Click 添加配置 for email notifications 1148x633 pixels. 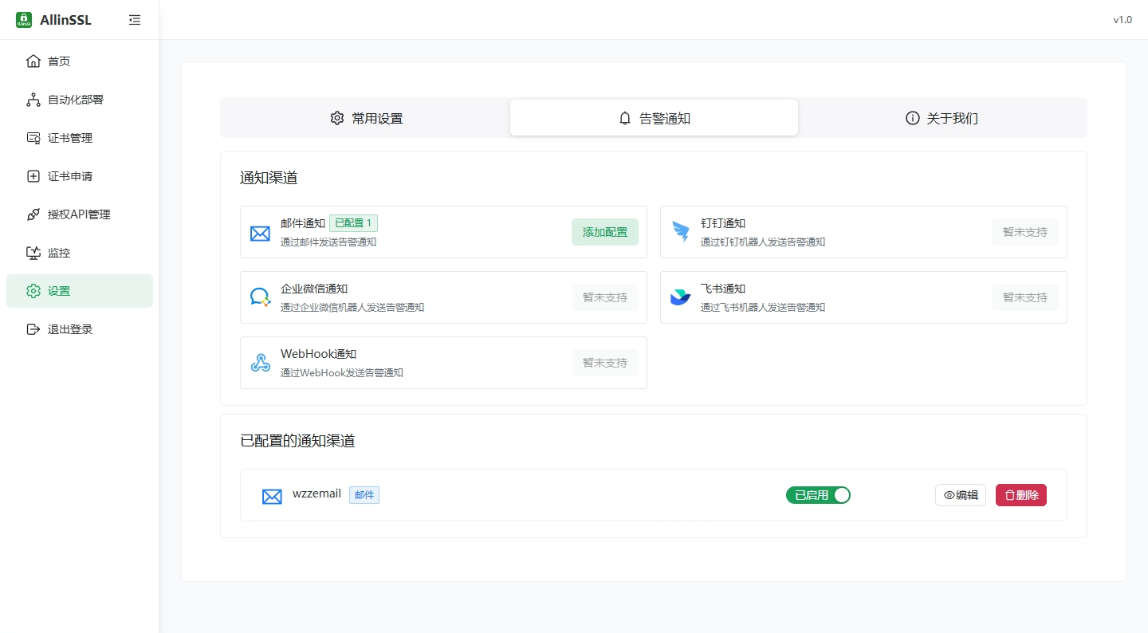pos(604,231)
